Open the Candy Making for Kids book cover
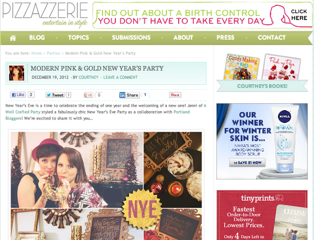Image resolution: width=314 pixels, height=240 pixels. pyautogui.click(x=241, y=67)
